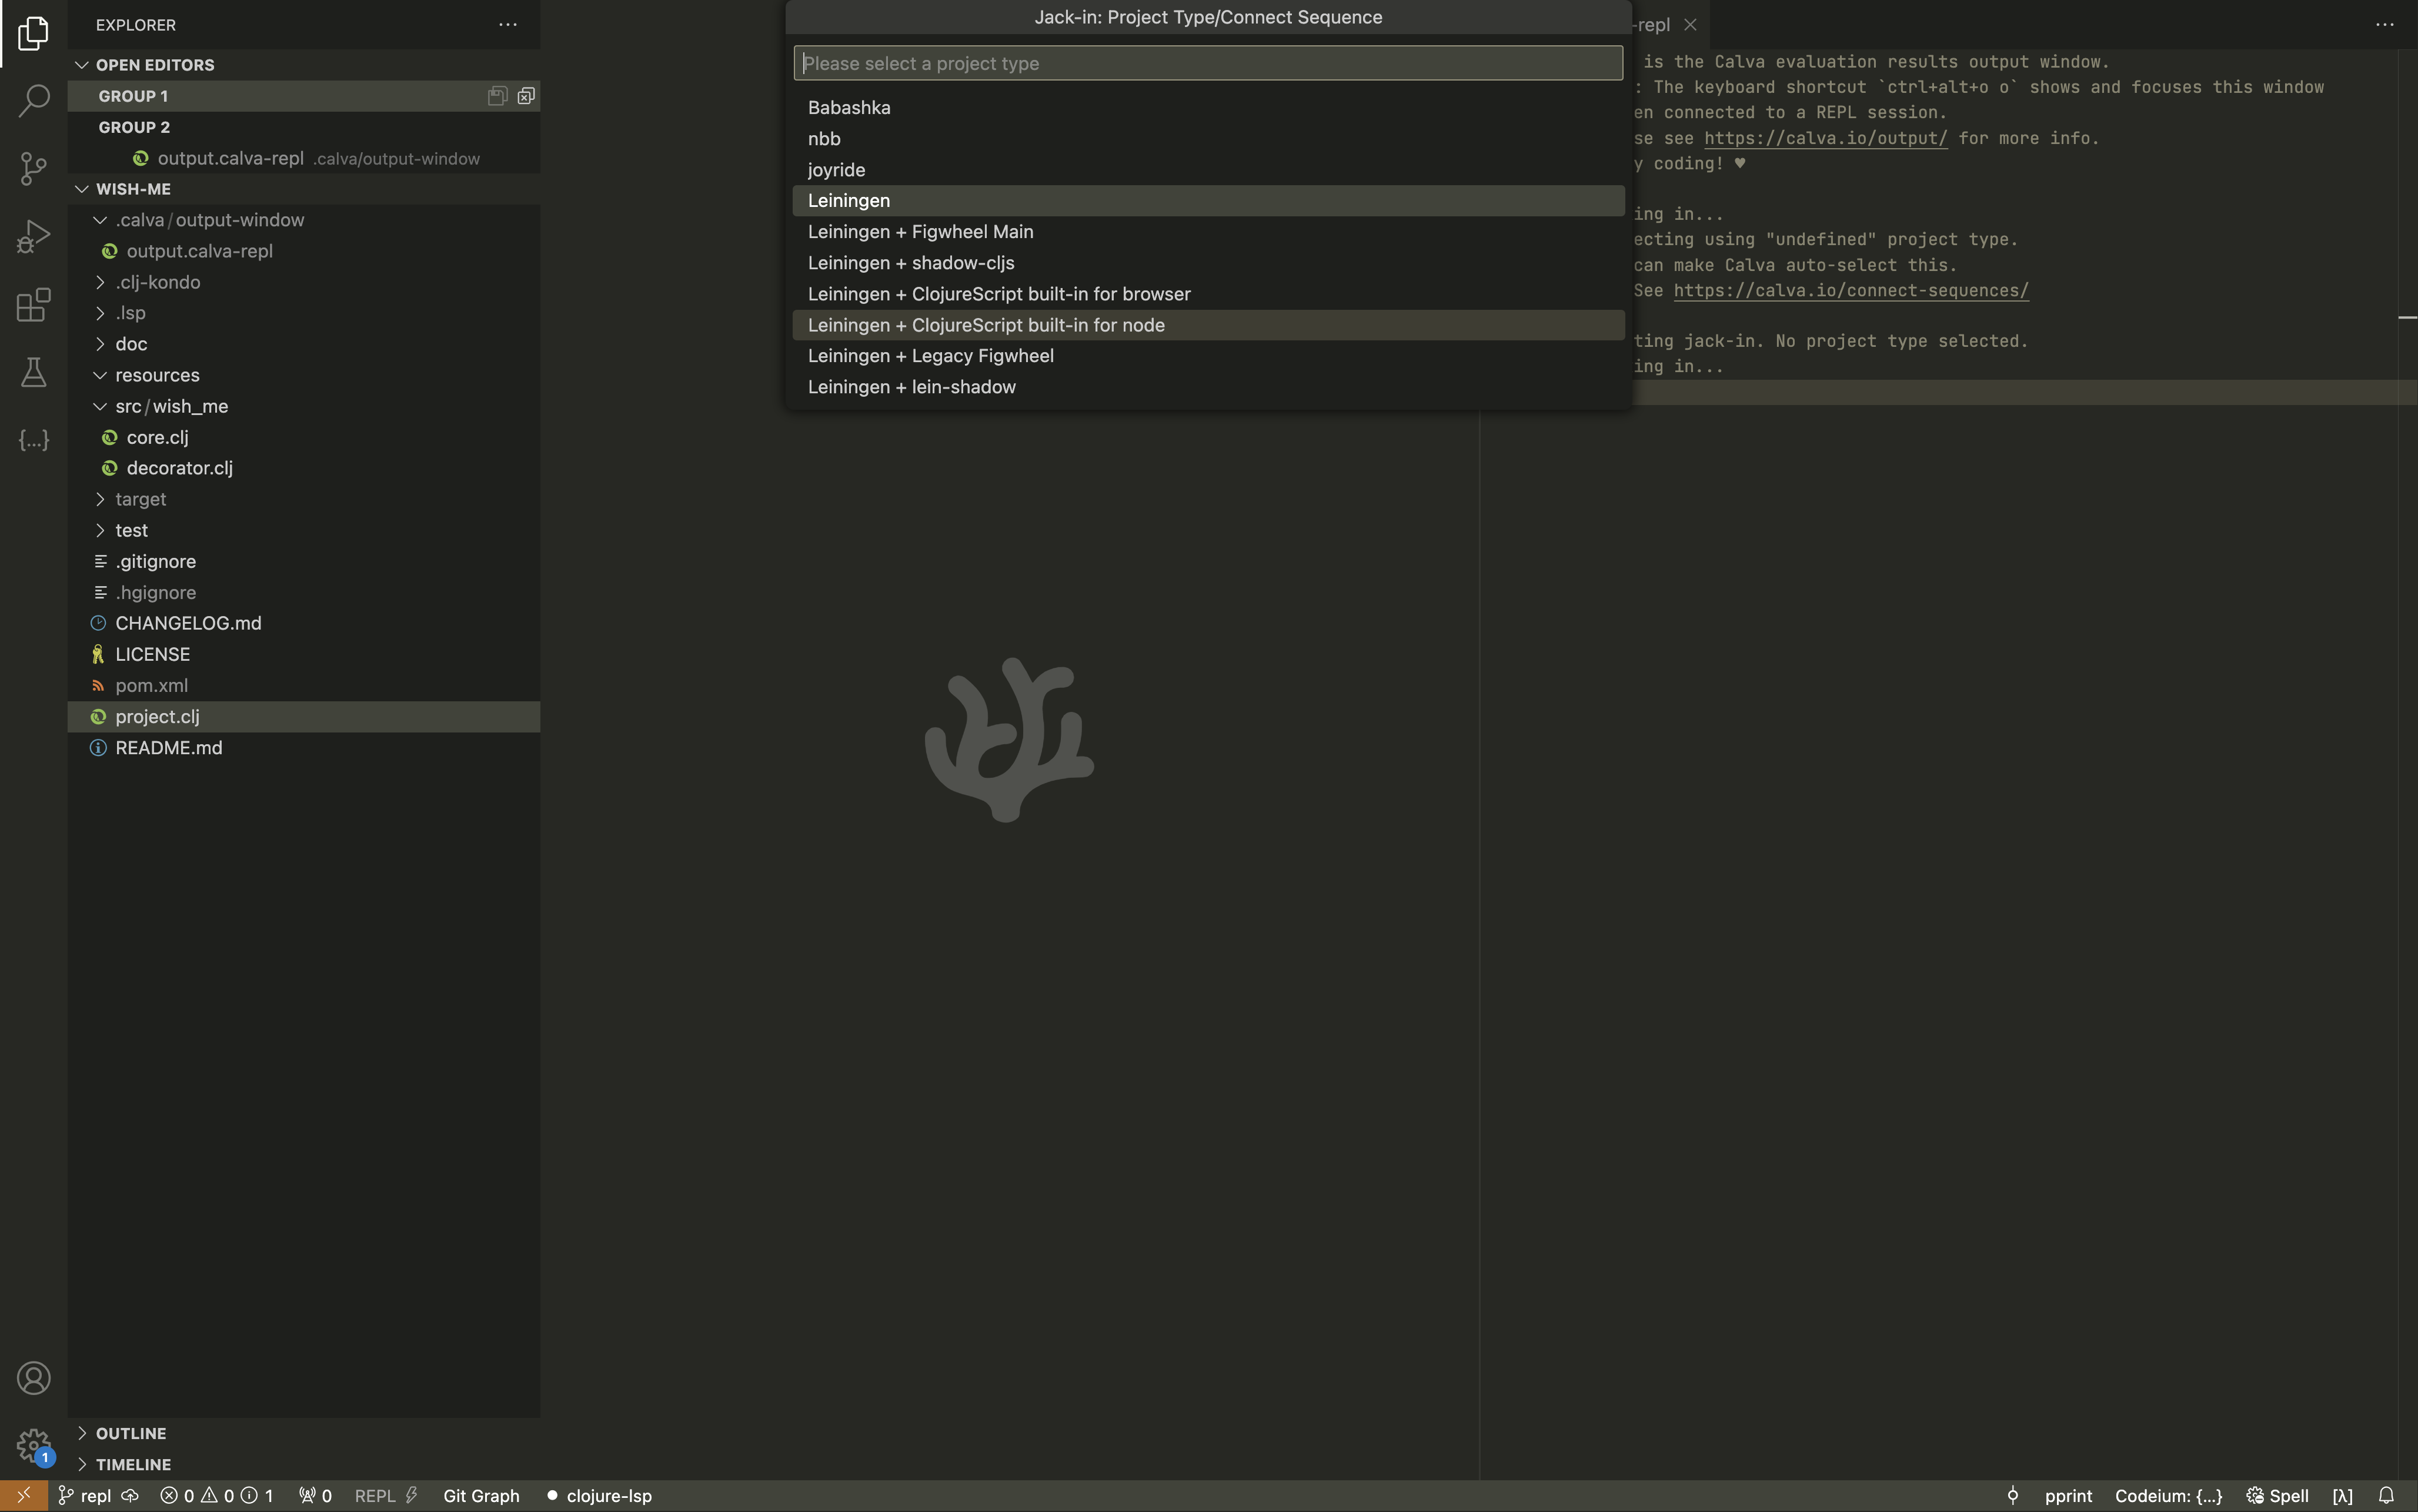Open CHANGELOG.md file
Image resolution: width=2418 pixels, height=1512 pixels.
click(x=304, y=623)
